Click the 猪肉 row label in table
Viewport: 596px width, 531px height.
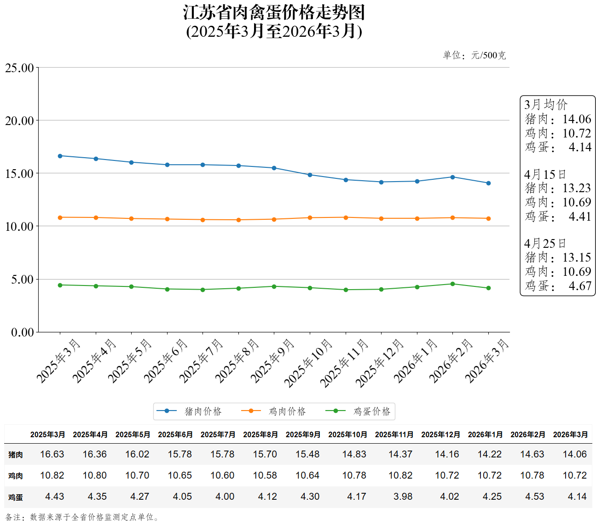(x=15, y=455)
